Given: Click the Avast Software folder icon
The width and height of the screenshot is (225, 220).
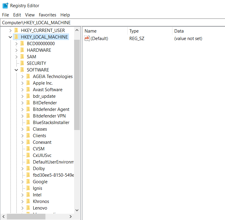Looking at the screenshot, I should pos(28,89).
